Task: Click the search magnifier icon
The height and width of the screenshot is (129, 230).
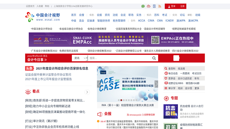Action: point(154,58)
